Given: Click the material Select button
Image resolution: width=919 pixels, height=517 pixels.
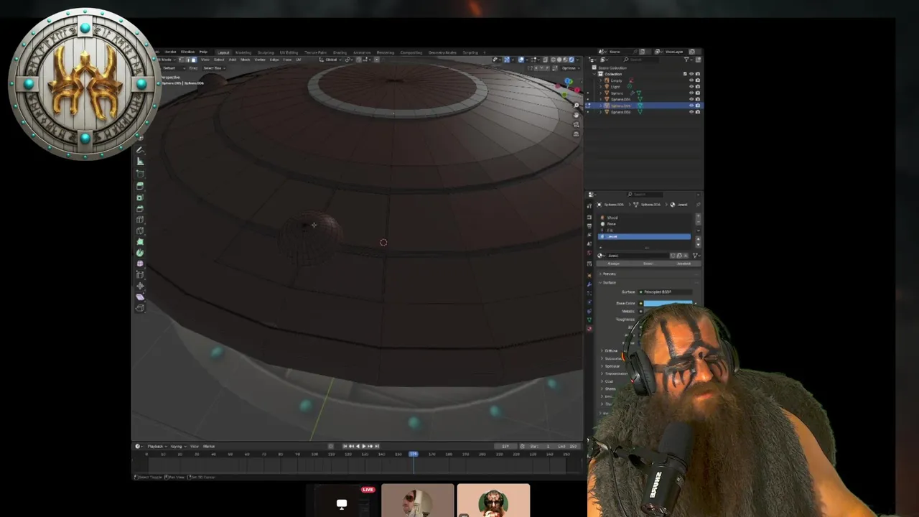Looking at the screenshot, I should 648,264.
